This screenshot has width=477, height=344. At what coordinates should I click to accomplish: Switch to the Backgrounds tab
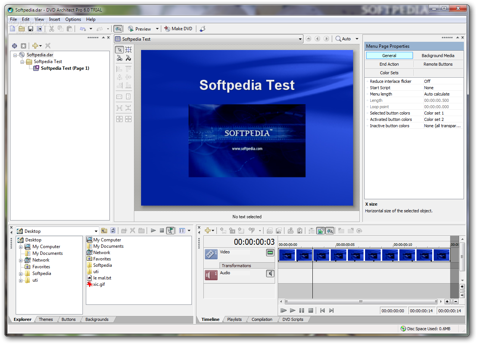[97, 319]
